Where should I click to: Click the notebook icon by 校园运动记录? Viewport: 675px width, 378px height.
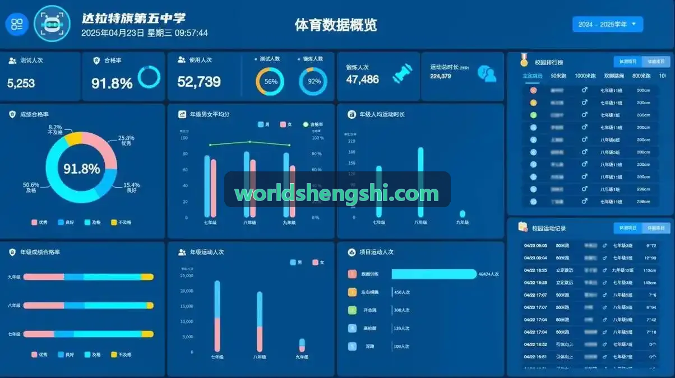coord(523,227)
